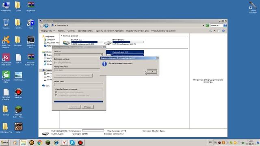Click the media player taskbar icon

point(15,142)
